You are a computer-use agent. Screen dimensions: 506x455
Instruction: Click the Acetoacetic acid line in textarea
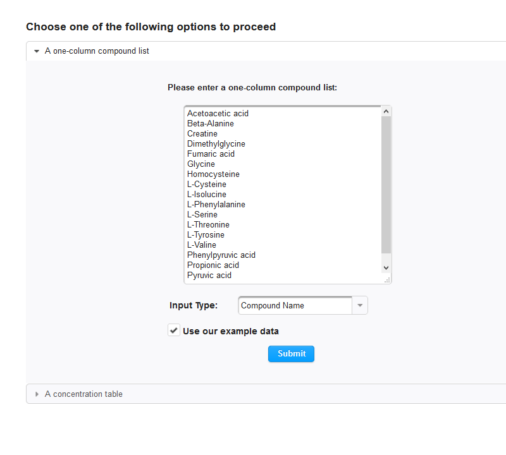[x=218, y=114]
